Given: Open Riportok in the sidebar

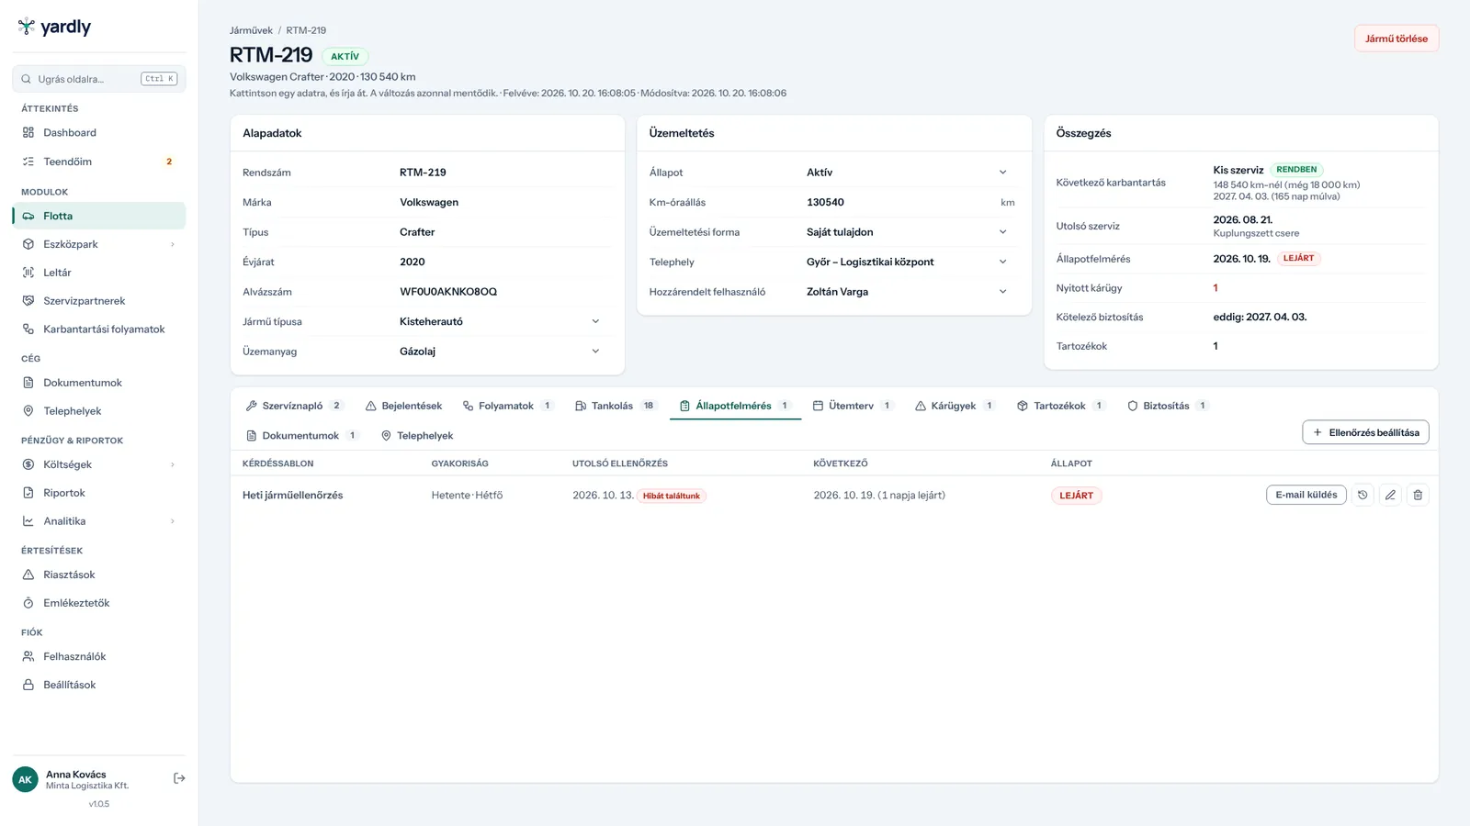Looking at the screenshot, I should [x=99, y=493].
